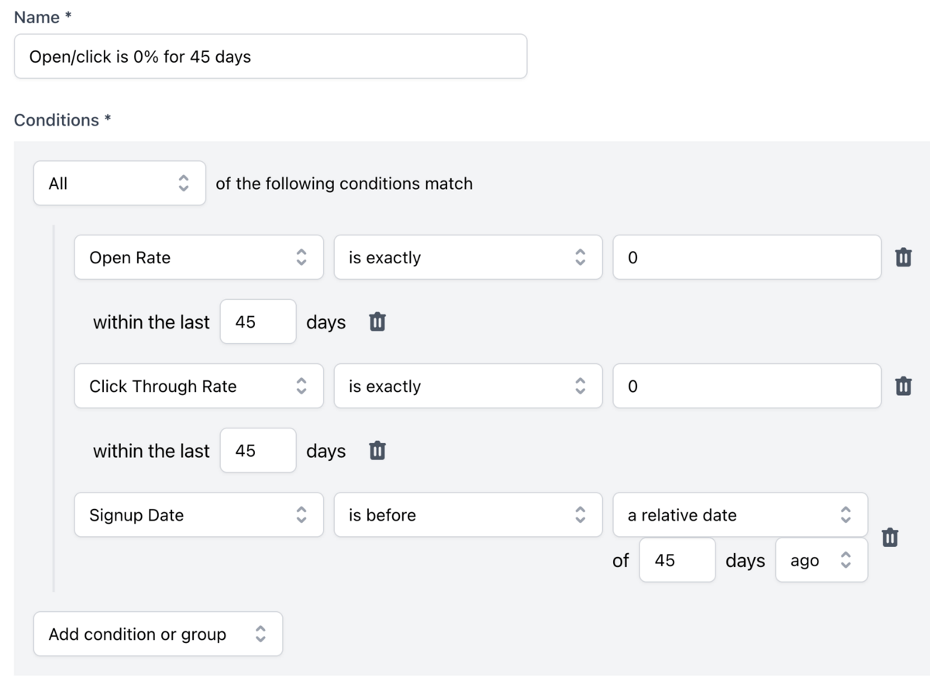Change the 'is before' operator dropdown
930x691 pixels.
tap(467, 515)
